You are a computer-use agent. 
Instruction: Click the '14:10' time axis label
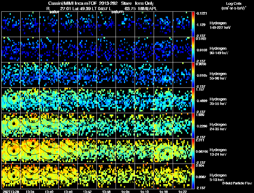[144, 191]
